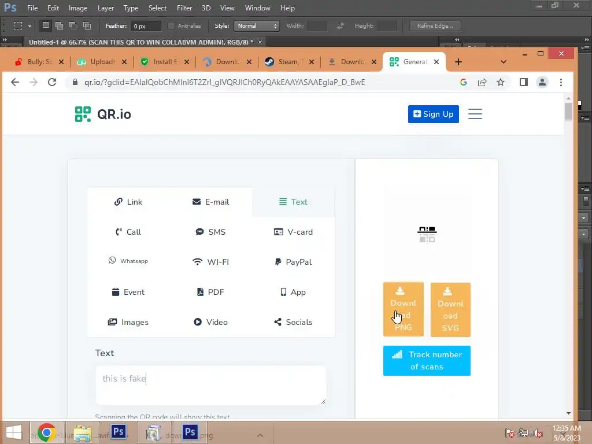Select Photoshop Intersect with selection mode
This screenshot has width=592, height=444.
point(87,25)
